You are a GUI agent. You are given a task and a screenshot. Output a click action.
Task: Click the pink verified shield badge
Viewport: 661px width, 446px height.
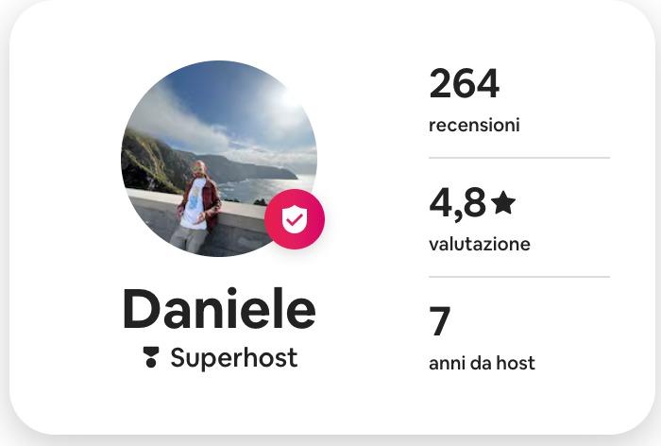[x=295, y=219]
